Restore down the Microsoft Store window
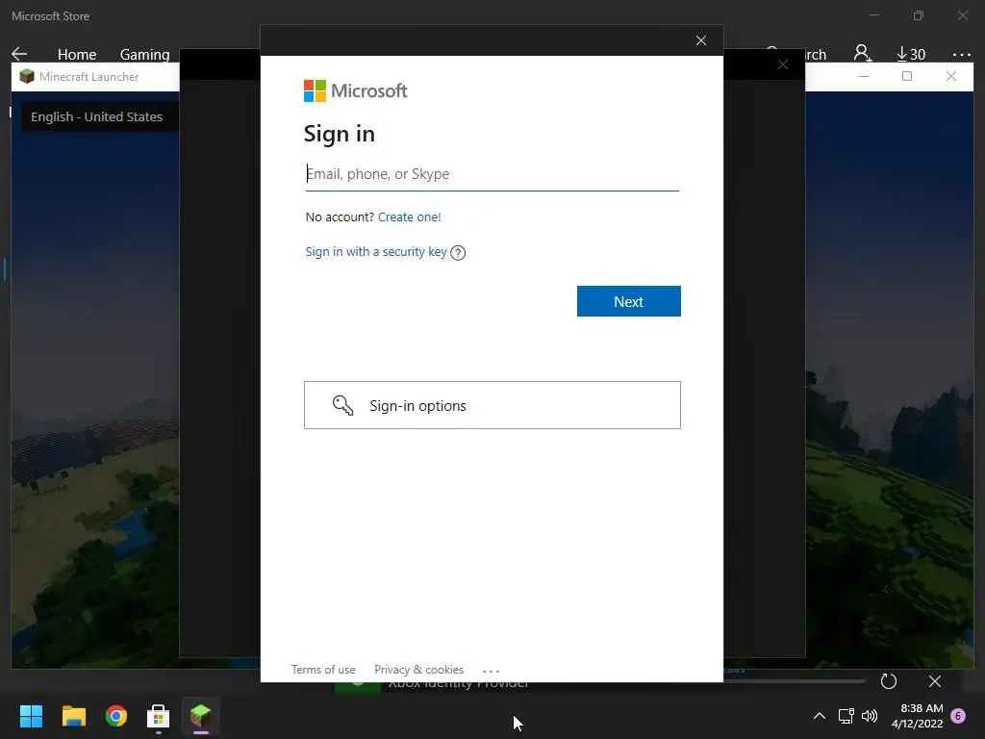 coord(919,15)
